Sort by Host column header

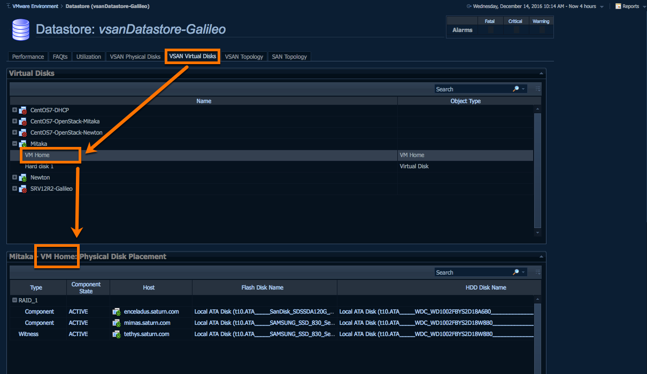coord(151,287)
